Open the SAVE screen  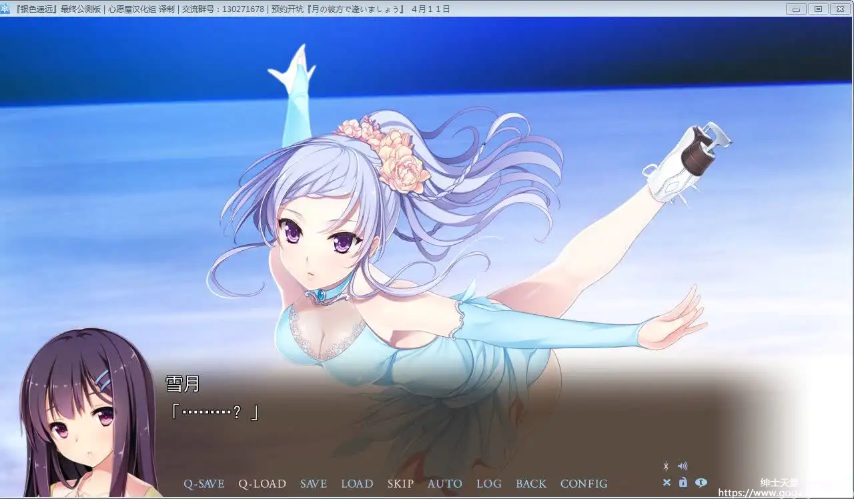(x=314, y=484)
